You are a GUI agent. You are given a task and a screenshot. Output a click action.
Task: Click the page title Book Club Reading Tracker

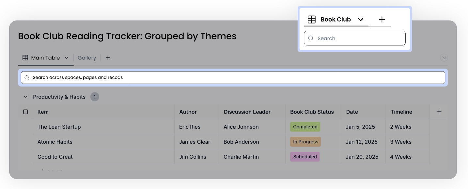point(127,36)
